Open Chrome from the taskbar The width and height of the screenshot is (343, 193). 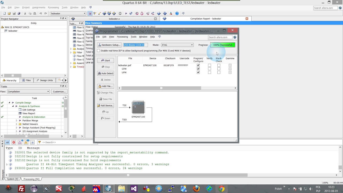(222, 189)
